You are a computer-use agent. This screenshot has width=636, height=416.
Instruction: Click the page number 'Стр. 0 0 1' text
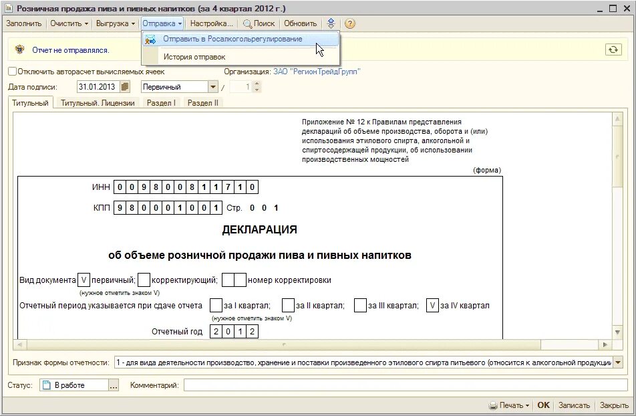click(x=253, y=207)
